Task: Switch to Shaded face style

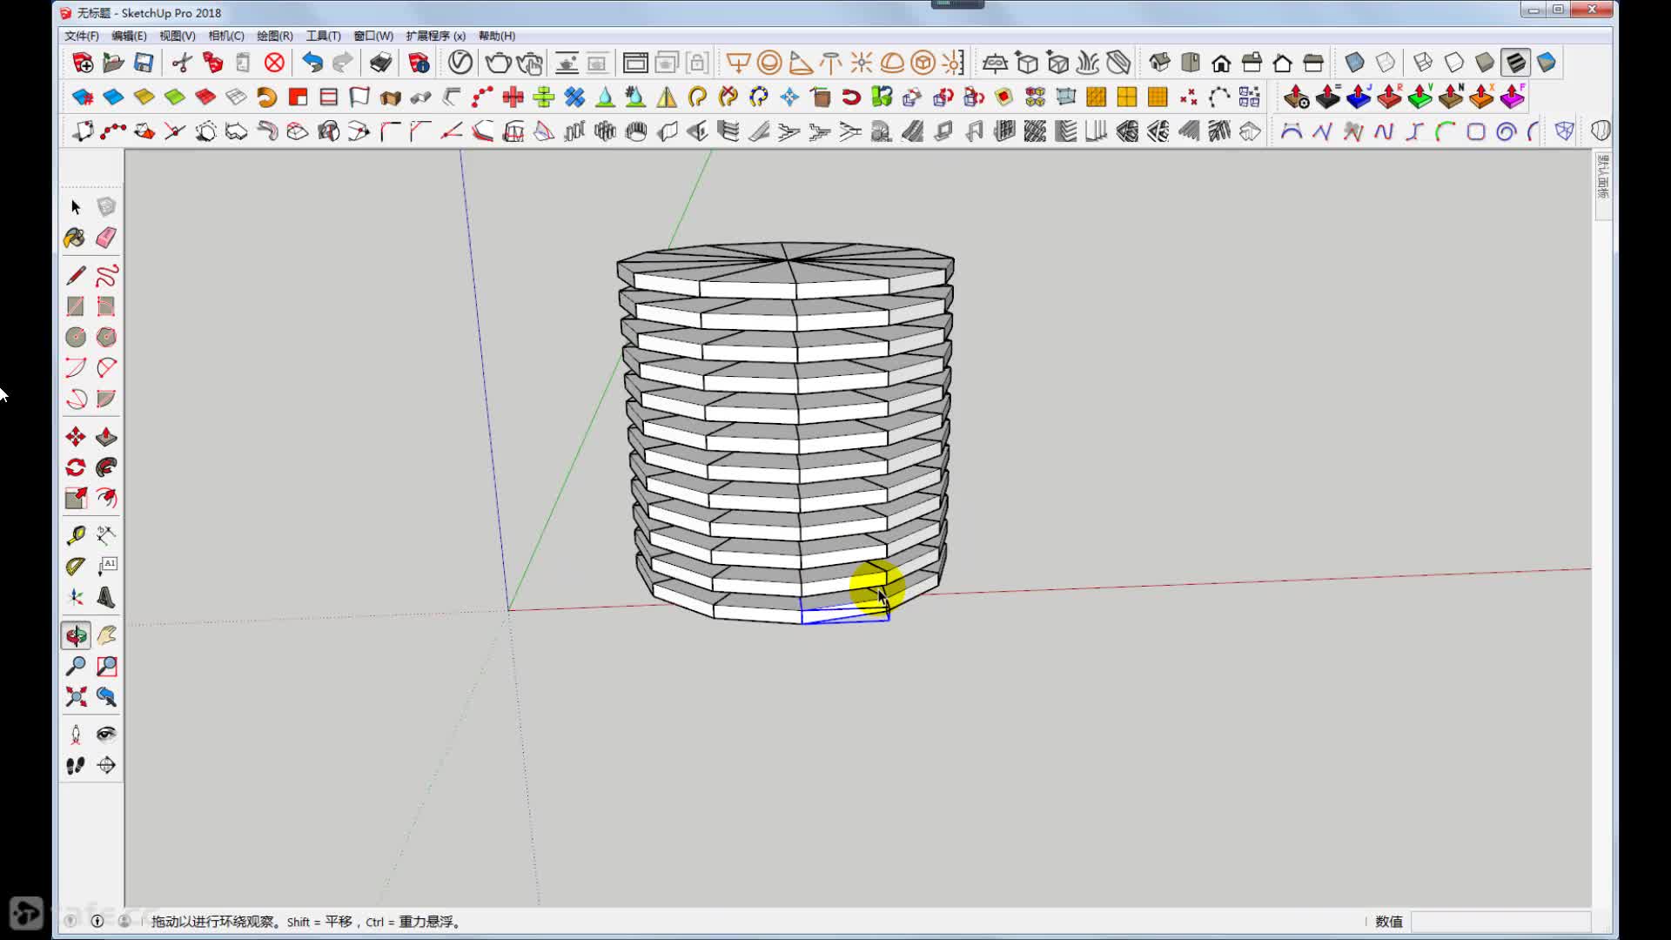Action: pyautogui.click(x=1485, y=63)
